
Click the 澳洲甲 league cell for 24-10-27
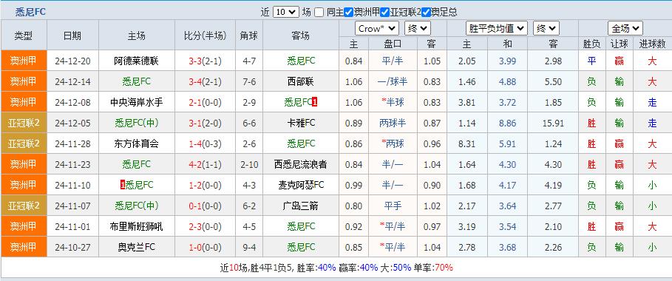coord(24,247)
